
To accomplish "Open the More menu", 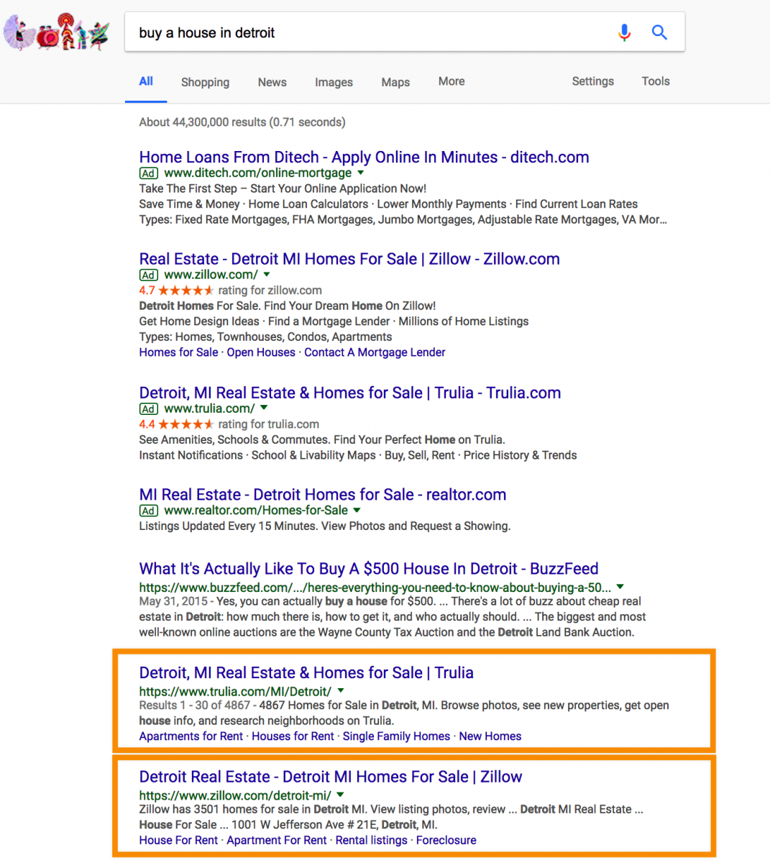I will [x=452, y=81].
